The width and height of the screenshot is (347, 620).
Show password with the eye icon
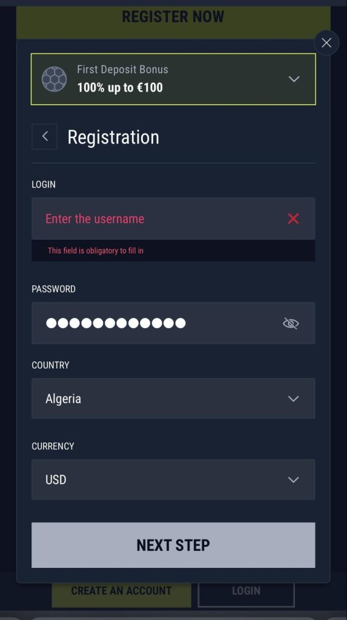click(291, 323)
